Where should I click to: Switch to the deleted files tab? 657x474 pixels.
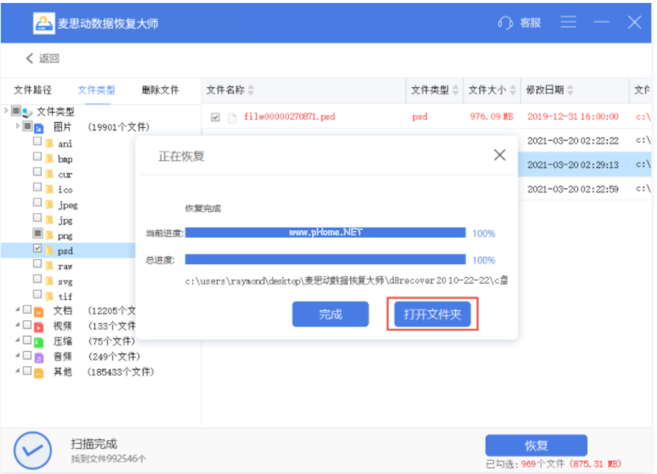tap(160, 90)
